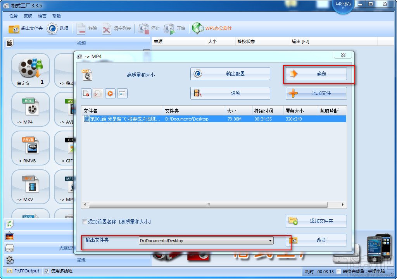
Task: Open the 任务 menu
Action: (13, 15)
